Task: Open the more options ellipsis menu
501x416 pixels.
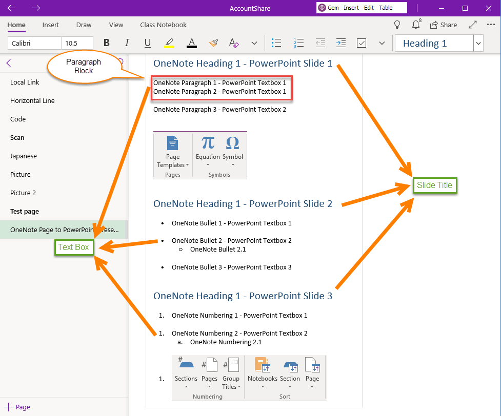Action: pyautogui.click(x=491, y=25)
